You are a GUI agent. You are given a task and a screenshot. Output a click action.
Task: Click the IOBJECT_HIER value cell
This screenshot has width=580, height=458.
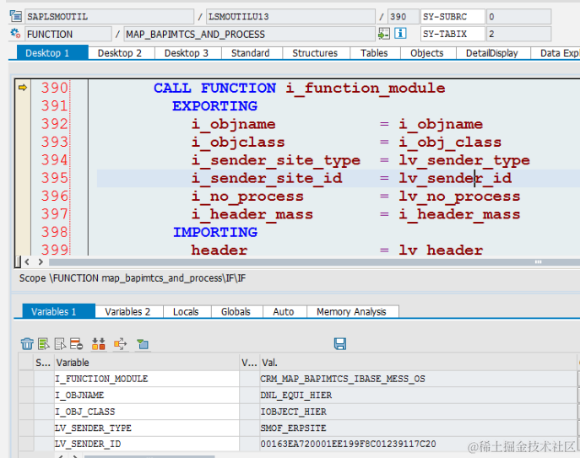point(418,412)
